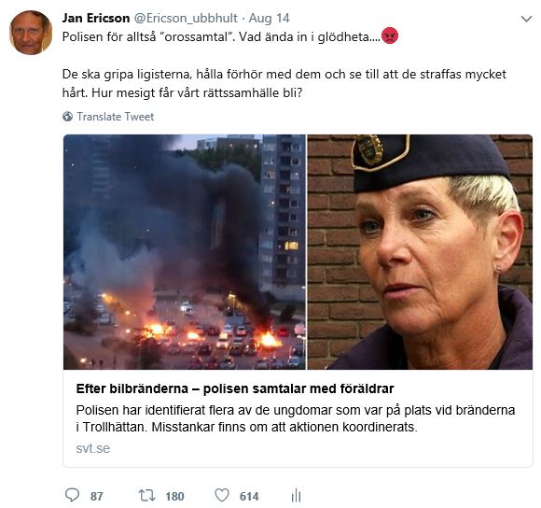The height and width of the screenshot is (508, 541).
Task: Click the reply speech bubble icon
Action: point(72,495)
